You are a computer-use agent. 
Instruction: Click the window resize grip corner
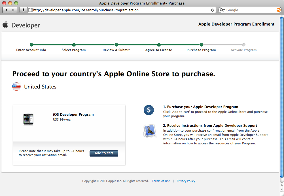(x=282, y=194)
